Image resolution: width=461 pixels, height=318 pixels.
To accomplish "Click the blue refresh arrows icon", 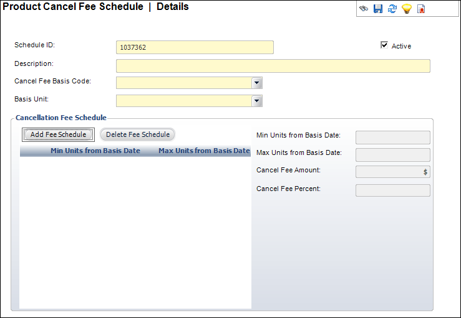I will coord(392,9).
